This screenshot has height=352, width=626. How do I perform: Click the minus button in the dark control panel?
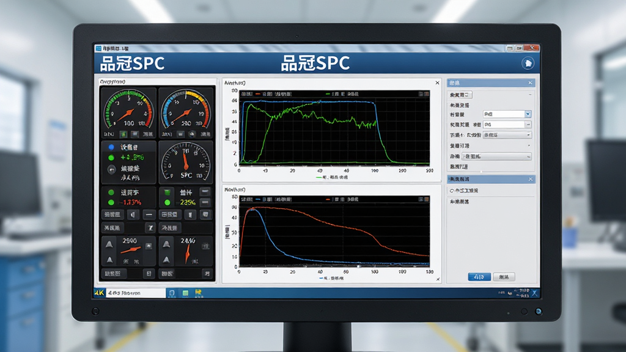click(x=149, y=215)
